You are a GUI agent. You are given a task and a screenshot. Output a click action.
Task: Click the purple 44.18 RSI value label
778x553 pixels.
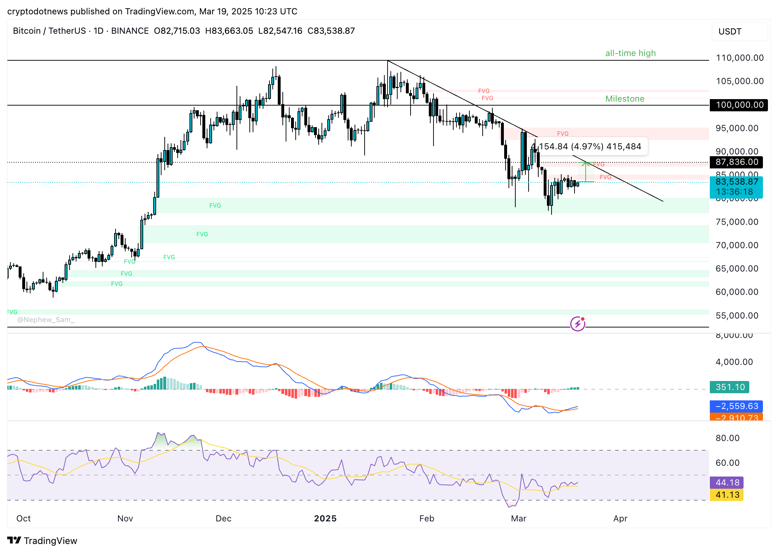click(726, 483)
